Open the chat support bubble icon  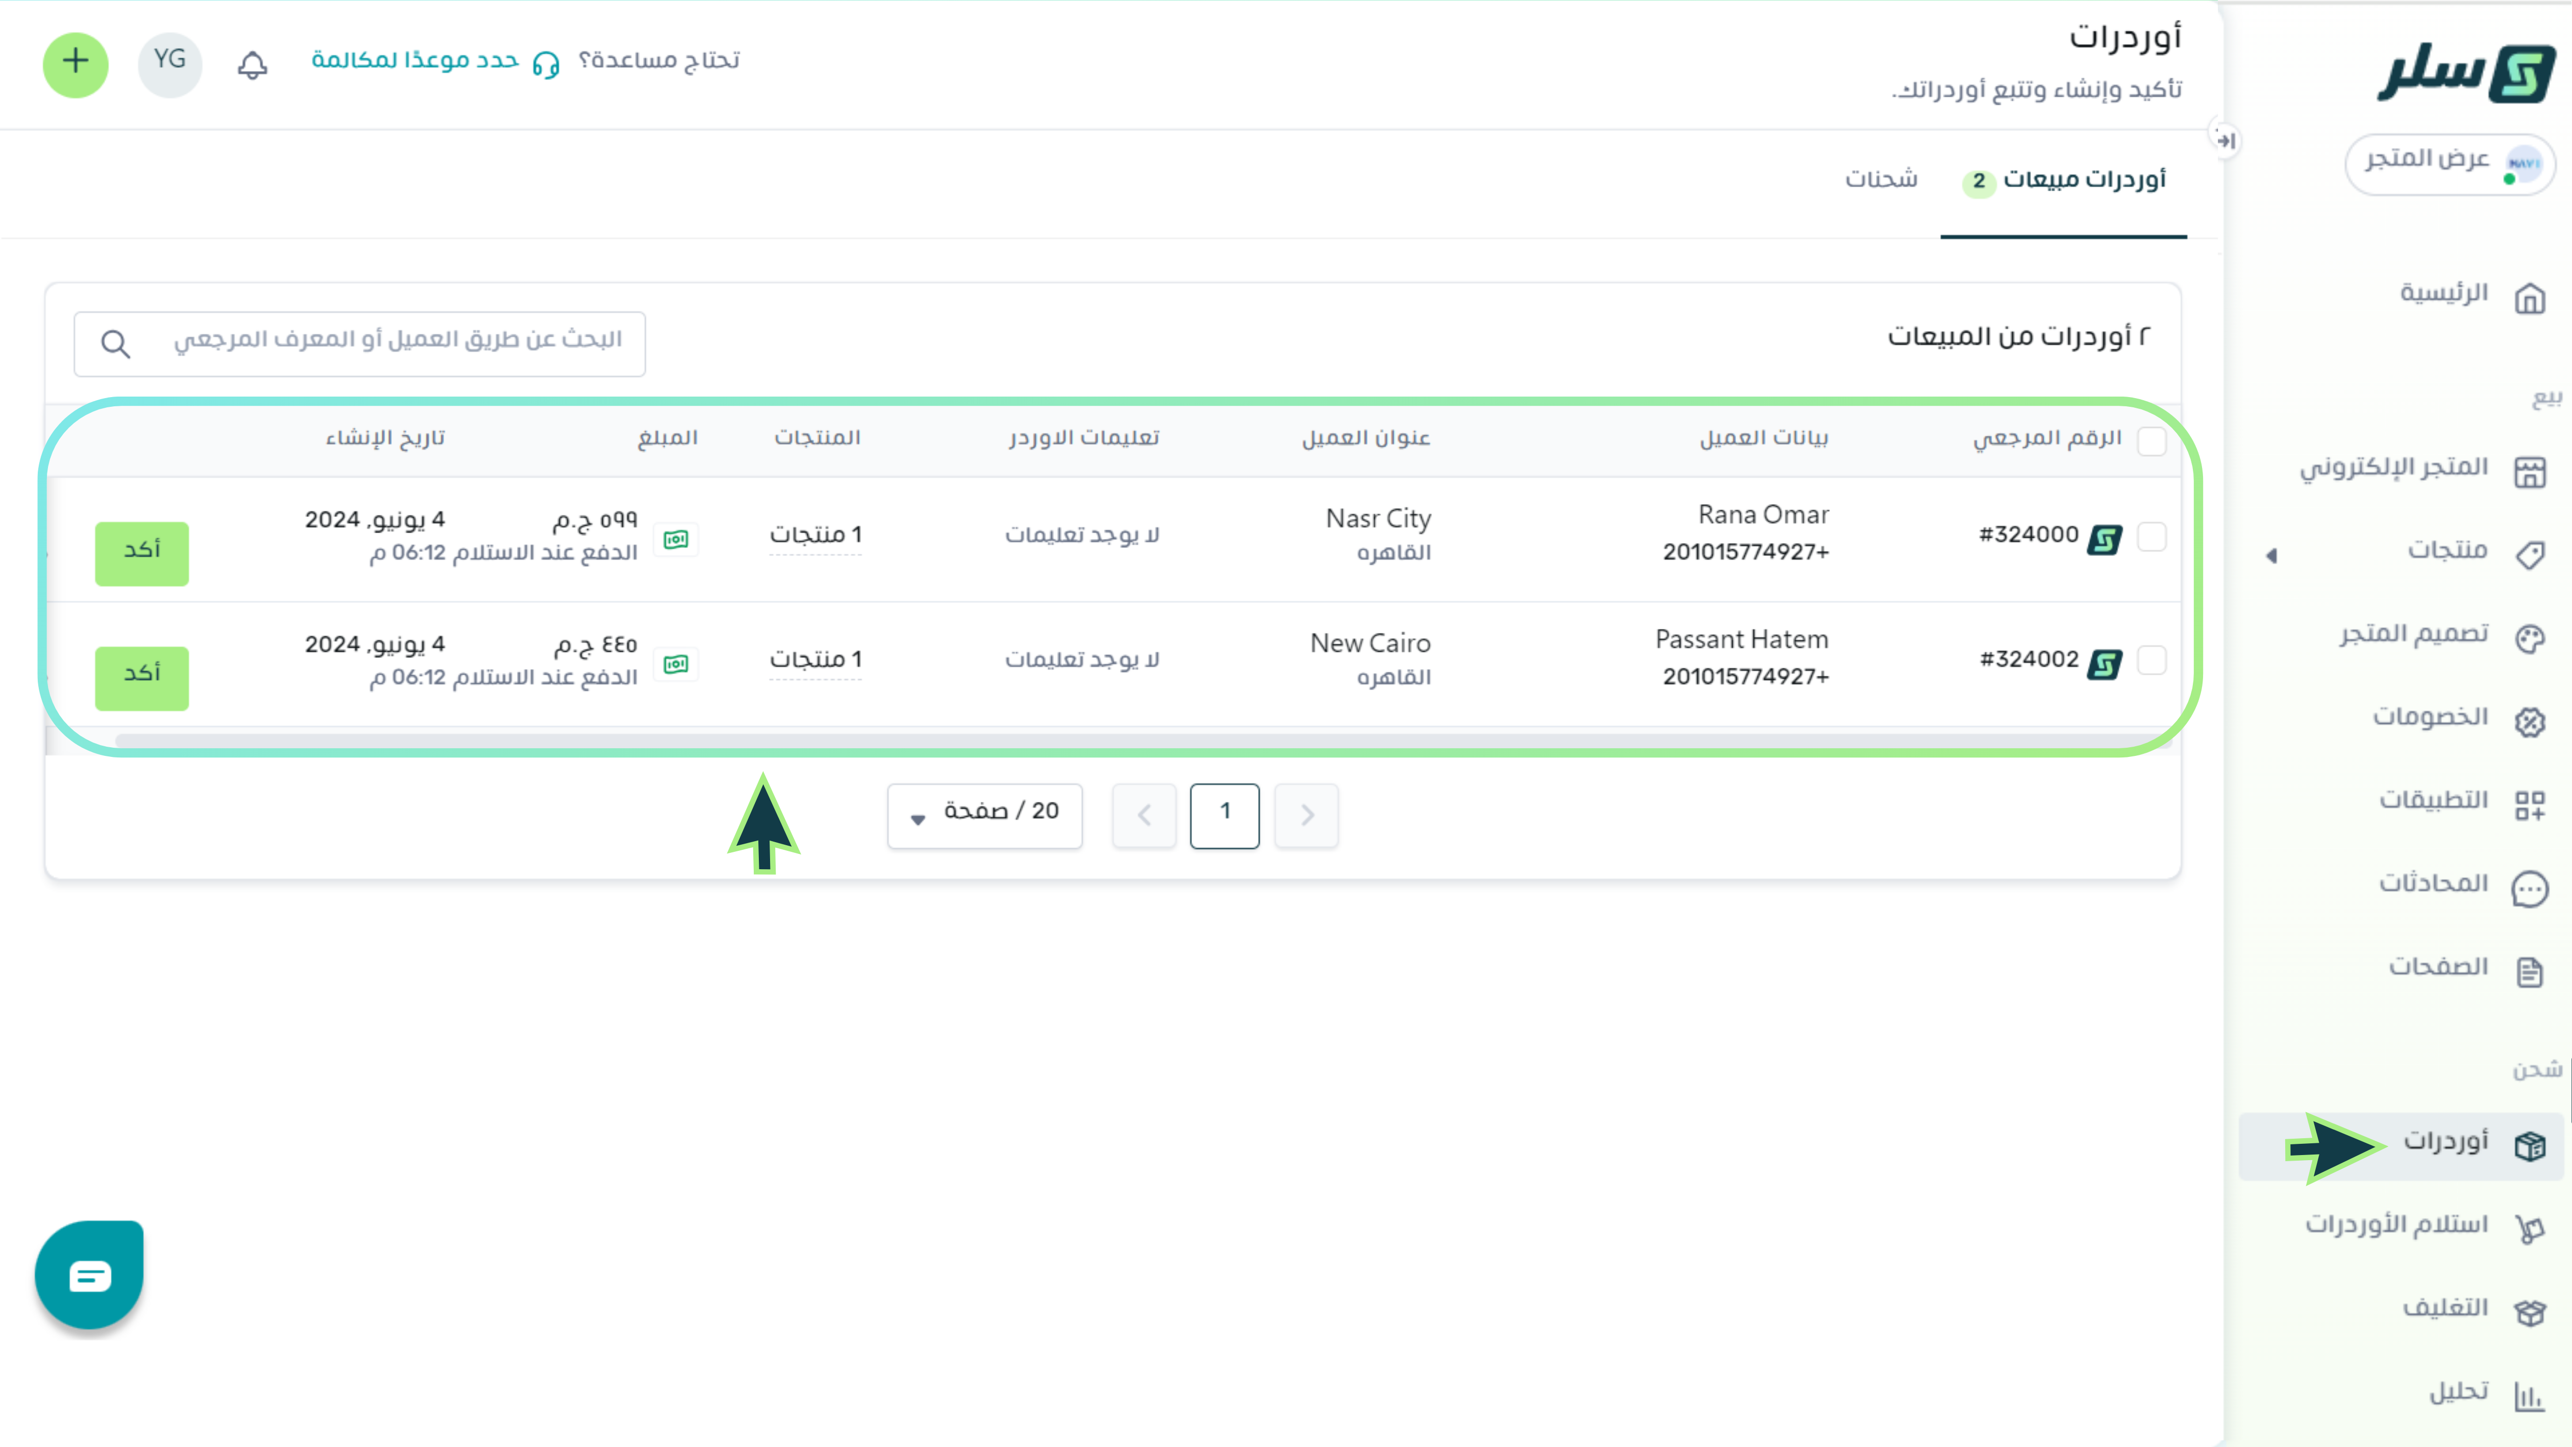click(90, 1274)
